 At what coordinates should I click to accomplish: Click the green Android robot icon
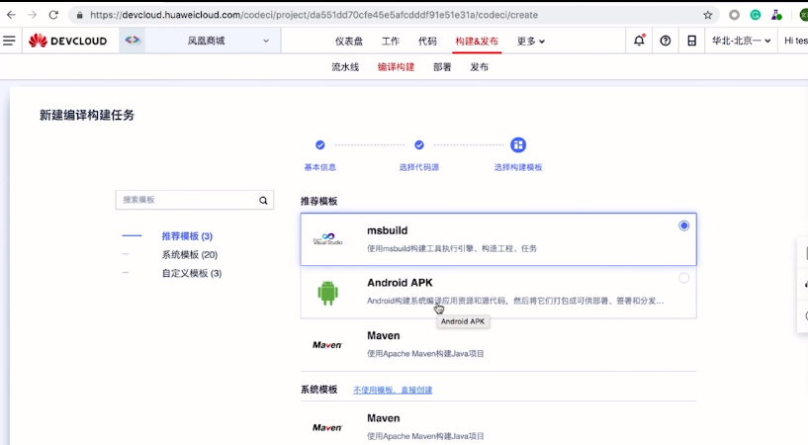click(x=327, y=293)
